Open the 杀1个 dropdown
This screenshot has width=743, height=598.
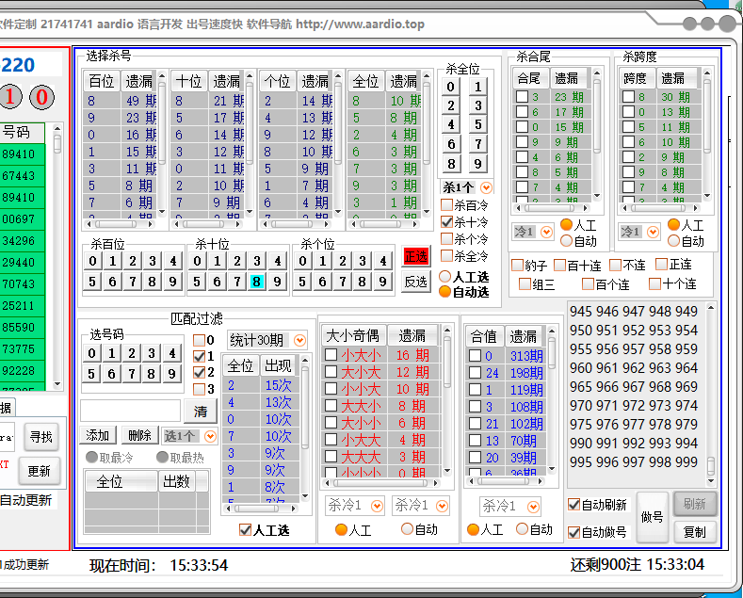(x=486, y=187)
